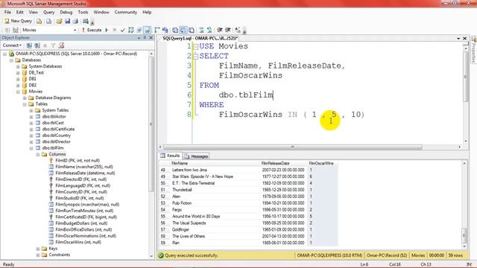Expand the DB_Test database node
Viewport: 477px width, 268px height.
click(18, 73)
